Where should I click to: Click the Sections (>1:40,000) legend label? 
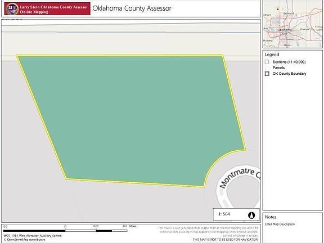(x=289, y=62)
